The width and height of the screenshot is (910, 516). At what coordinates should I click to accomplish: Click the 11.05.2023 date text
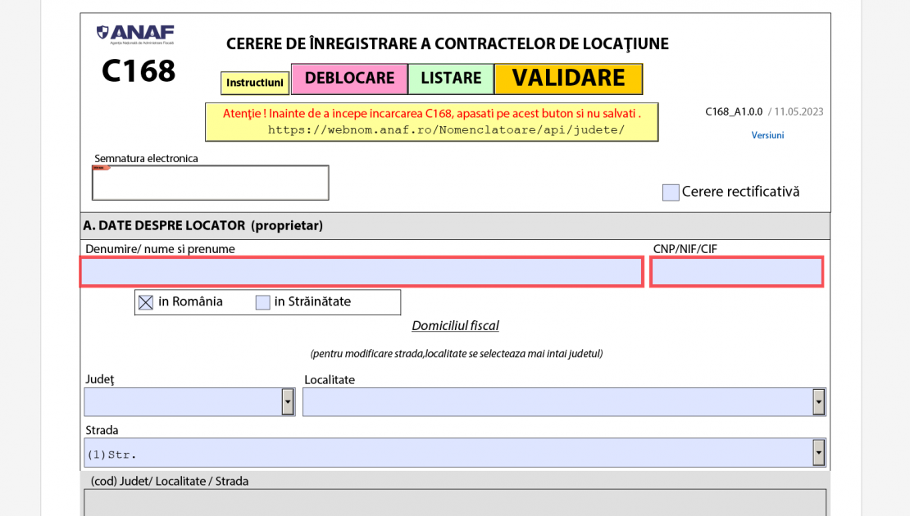point(799,112)
